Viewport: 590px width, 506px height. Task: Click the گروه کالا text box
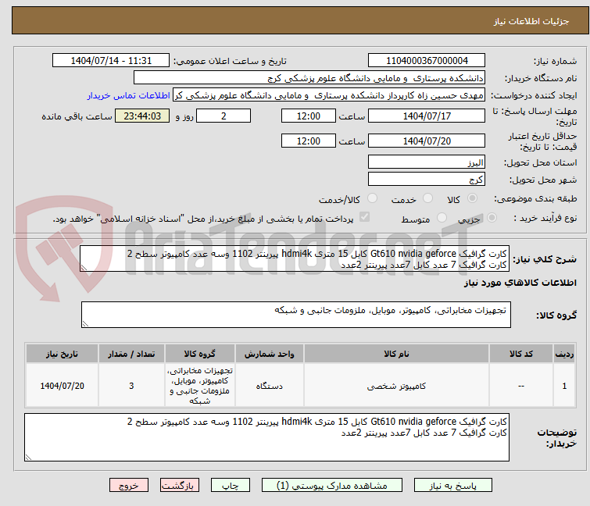(295, 315)
